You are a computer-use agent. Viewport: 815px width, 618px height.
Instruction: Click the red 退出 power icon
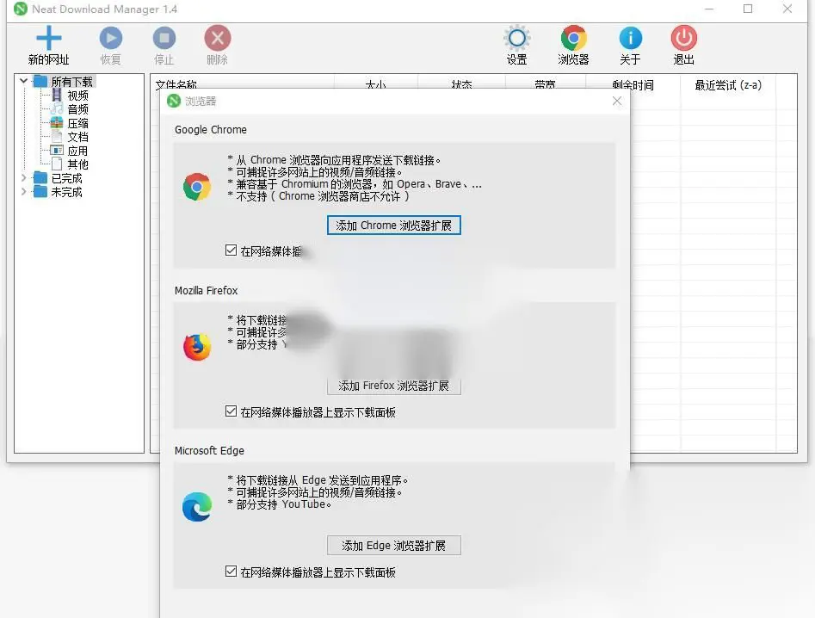pyautogui.click(x=683, y=38)
